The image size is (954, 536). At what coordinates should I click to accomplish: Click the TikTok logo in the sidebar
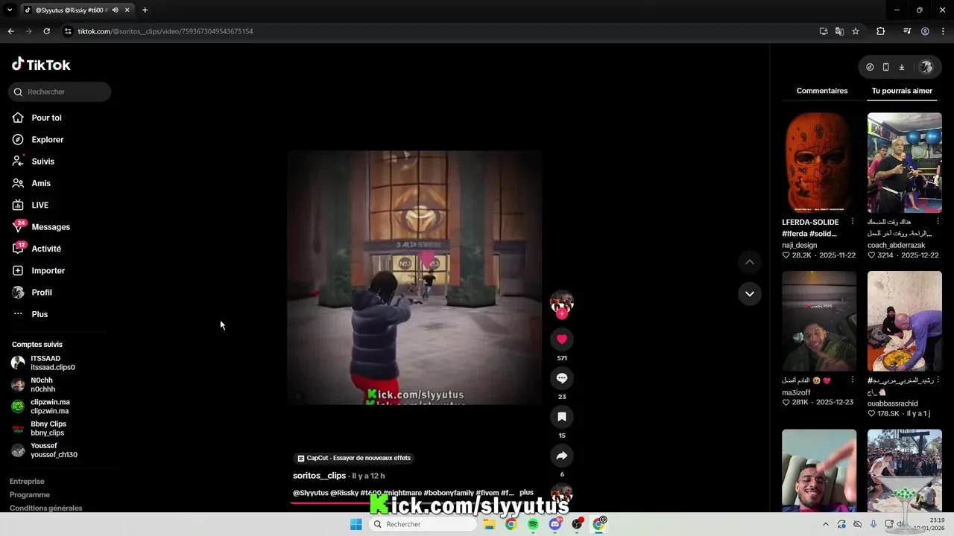41,65
